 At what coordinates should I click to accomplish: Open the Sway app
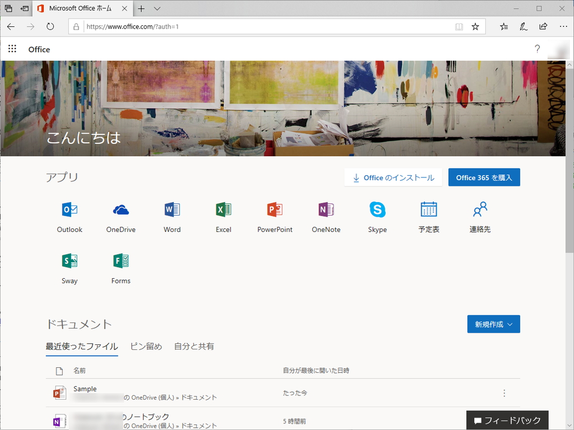click(69, 267)
